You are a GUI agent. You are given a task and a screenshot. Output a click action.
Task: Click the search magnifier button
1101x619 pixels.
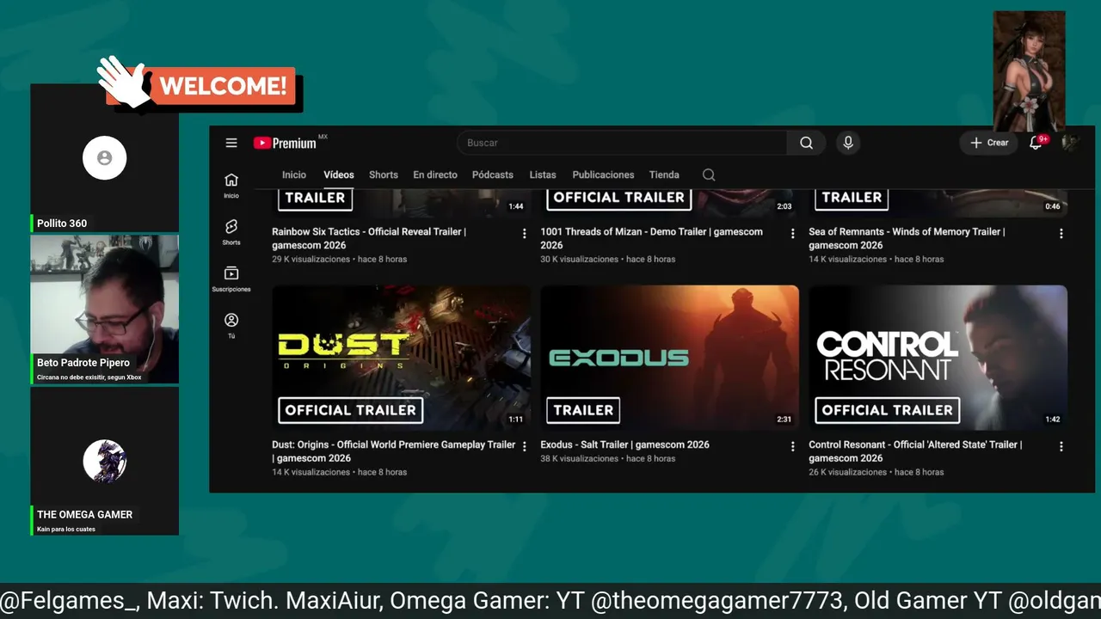[x=806, y=143]
